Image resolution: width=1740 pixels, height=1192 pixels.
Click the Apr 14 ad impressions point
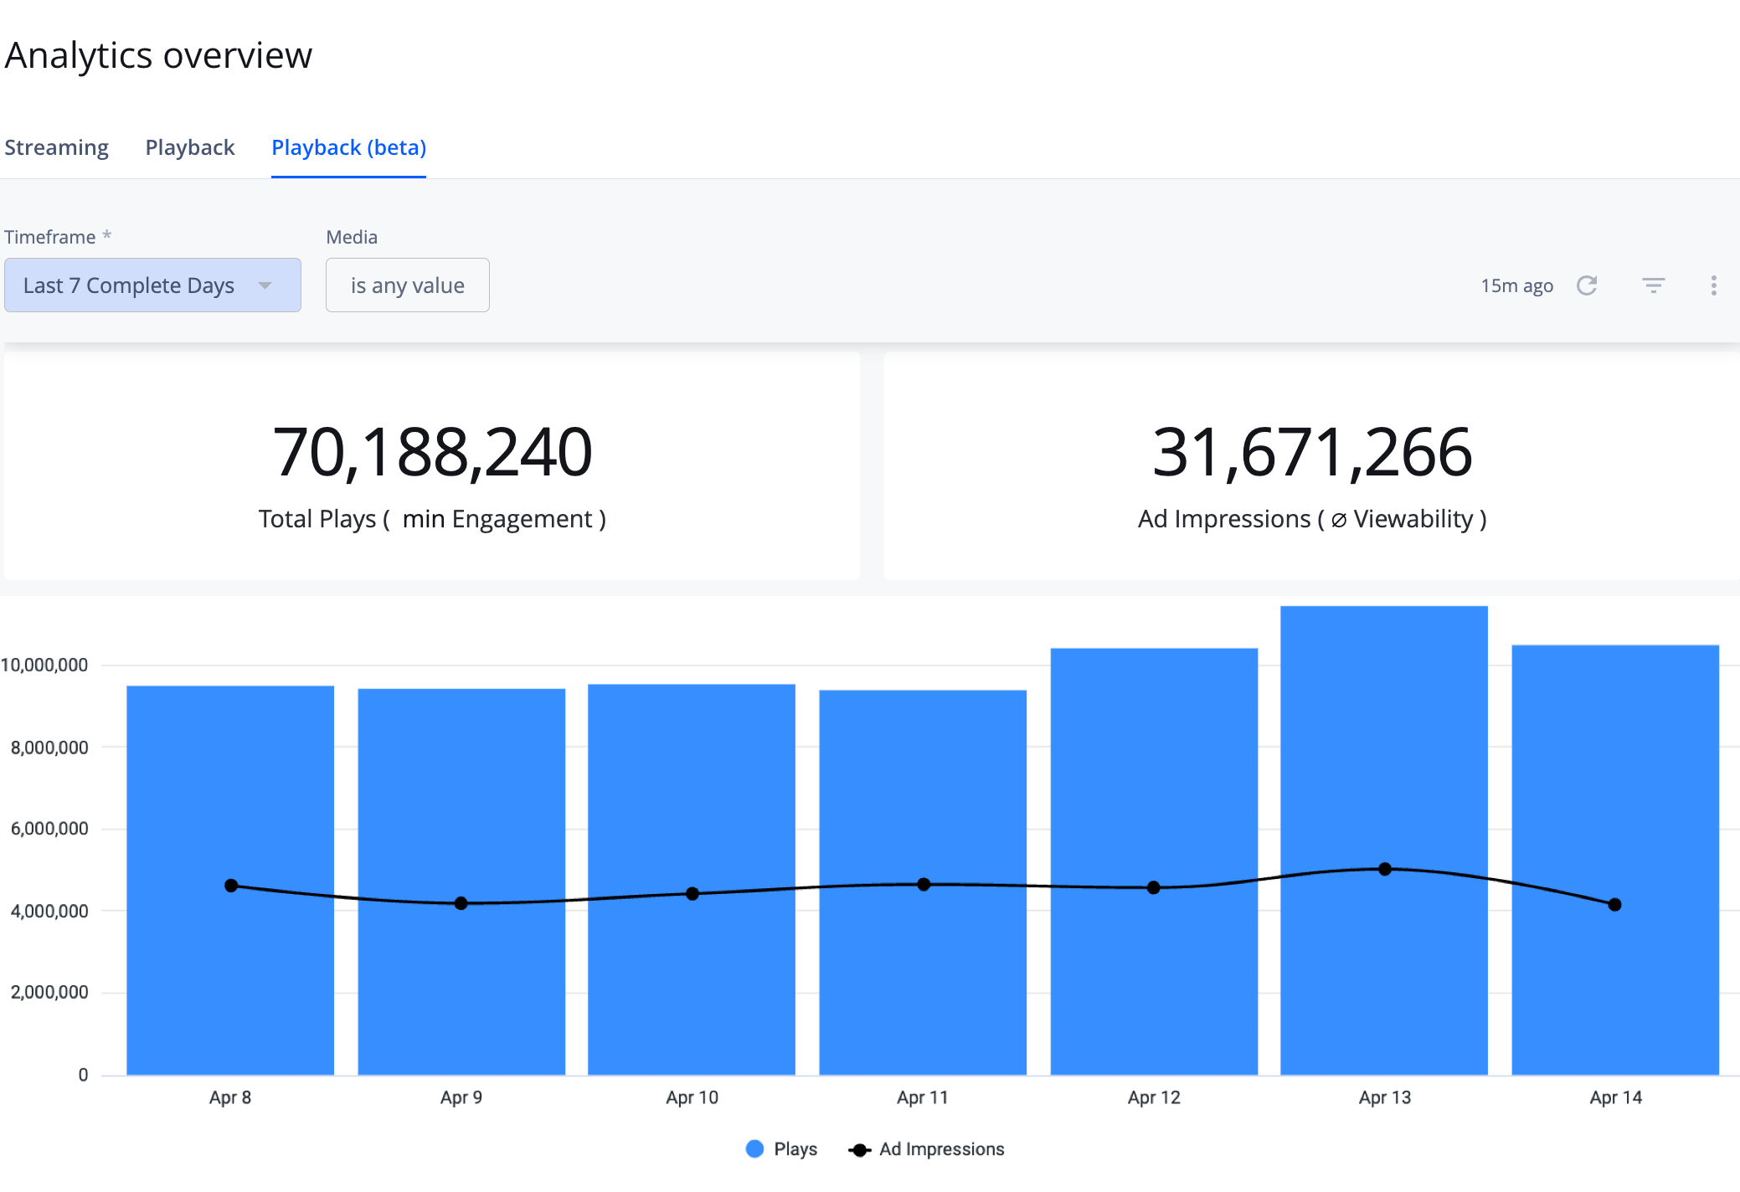pos(1614,904)
